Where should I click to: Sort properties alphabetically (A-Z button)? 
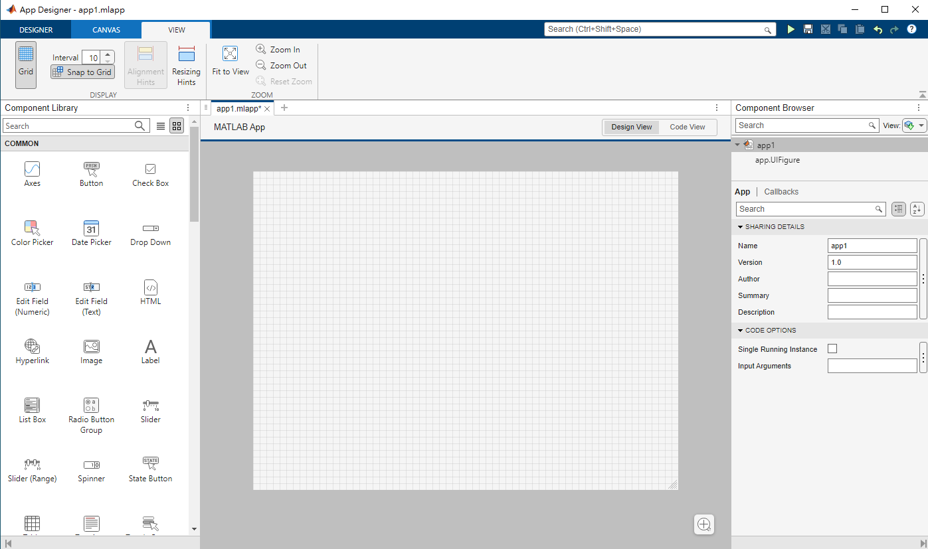917,209
